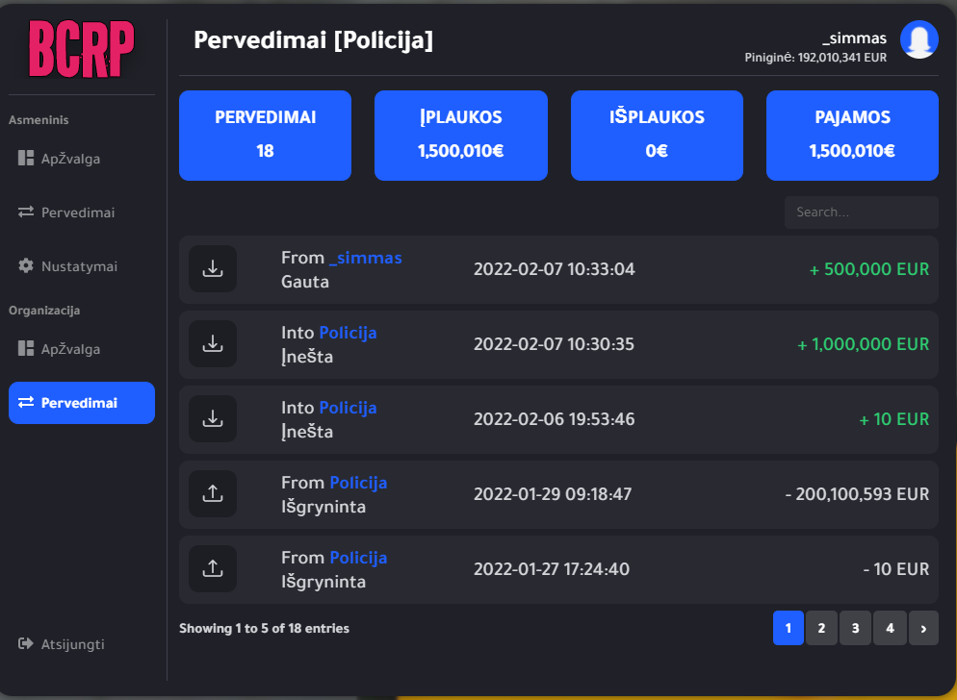Click the BCRP logo
957x700 pixels.
(82, 49)
